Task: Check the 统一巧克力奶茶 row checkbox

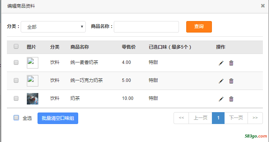Action: pos(16,80)
